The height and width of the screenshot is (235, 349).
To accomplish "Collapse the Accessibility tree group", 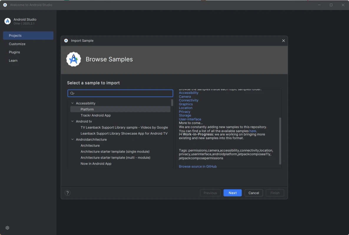I will tap(72, 103).
